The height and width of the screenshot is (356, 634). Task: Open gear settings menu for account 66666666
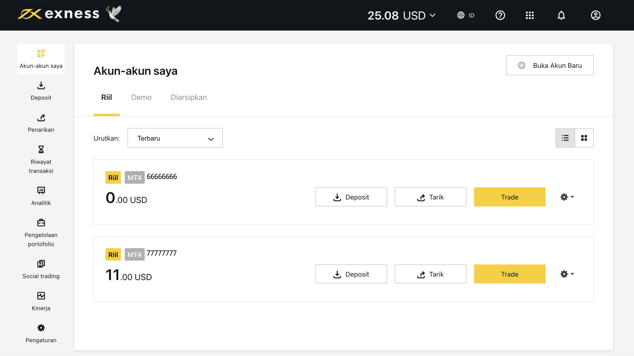pyautogui.click(x=567, y=197)
